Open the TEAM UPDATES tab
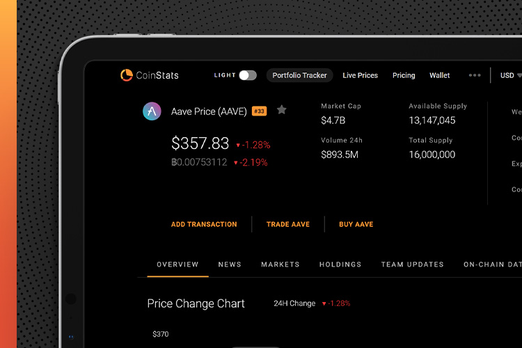 (413, 264)
